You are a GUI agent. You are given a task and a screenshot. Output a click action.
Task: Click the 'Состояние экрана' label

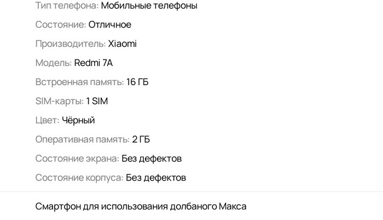click(77, 158)
